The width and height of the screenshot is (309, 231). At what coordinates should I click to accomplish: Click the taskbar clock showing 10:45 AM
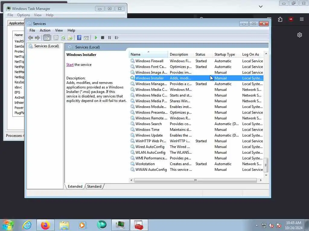(293, 223)
